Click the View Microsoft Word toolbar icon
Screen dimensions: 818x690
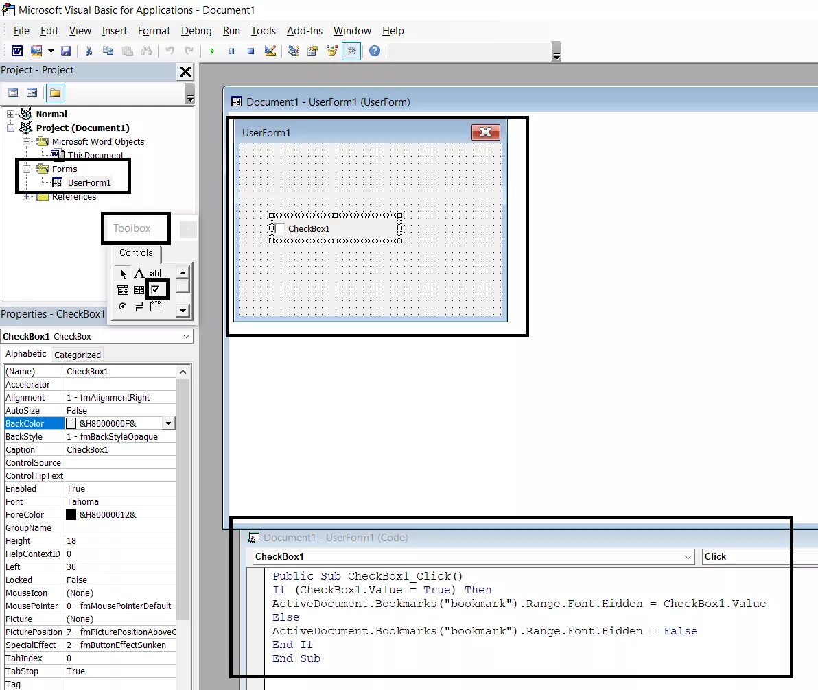pyautogui.click(x=17, y=51)
